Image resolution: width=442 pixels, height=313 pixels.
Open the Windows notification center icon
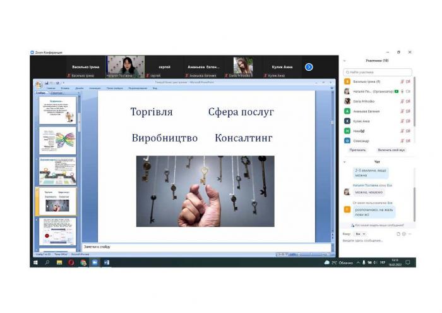point(408,262)
